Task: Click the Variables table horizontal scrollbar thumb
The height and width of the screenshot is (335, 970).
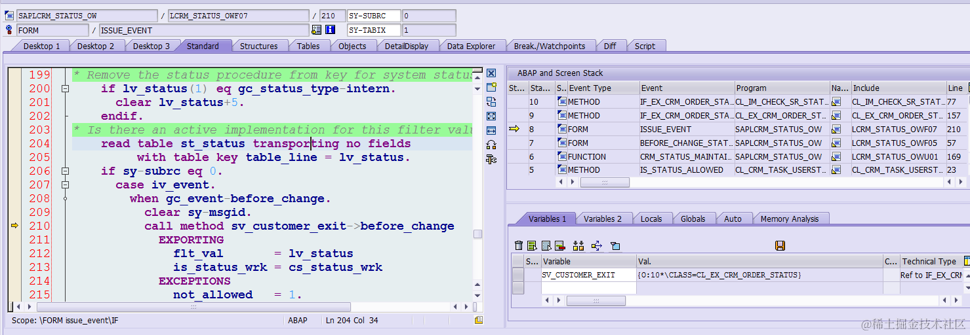Action: click(596, 300)
